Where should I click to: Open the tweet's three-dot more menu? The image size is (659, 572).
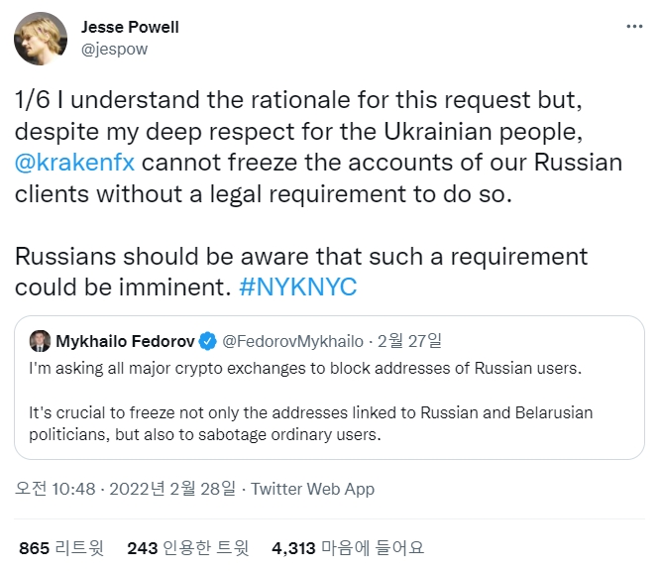[x=634, y=27]
